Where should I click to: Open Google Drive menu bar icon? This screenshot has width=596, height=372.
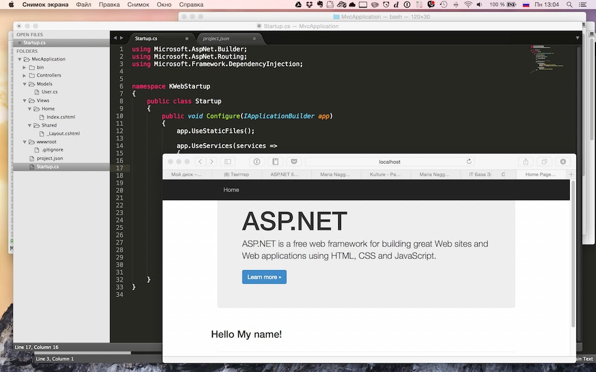[x=299, y=5]
